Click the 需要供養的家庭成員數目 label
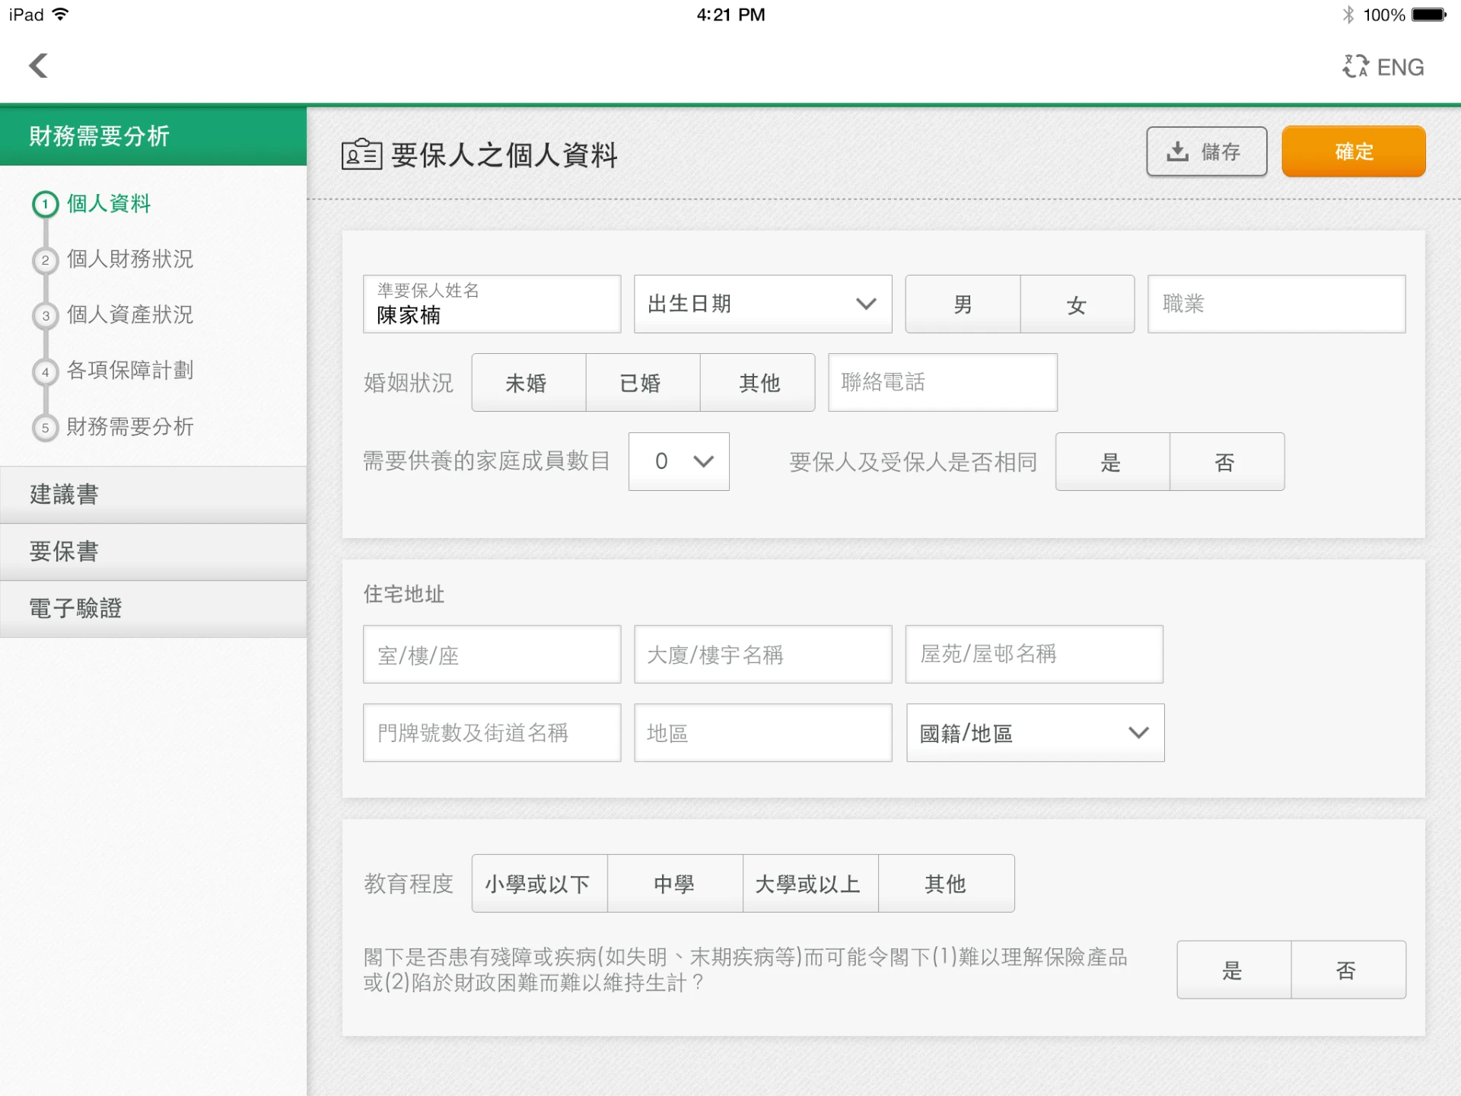1461x1096 pixels. point(487,460)
